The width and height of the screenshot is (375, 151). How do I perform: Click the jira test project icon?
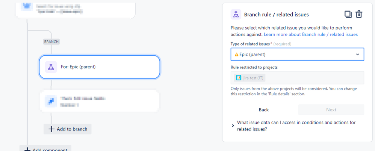(x=238, y=78)
